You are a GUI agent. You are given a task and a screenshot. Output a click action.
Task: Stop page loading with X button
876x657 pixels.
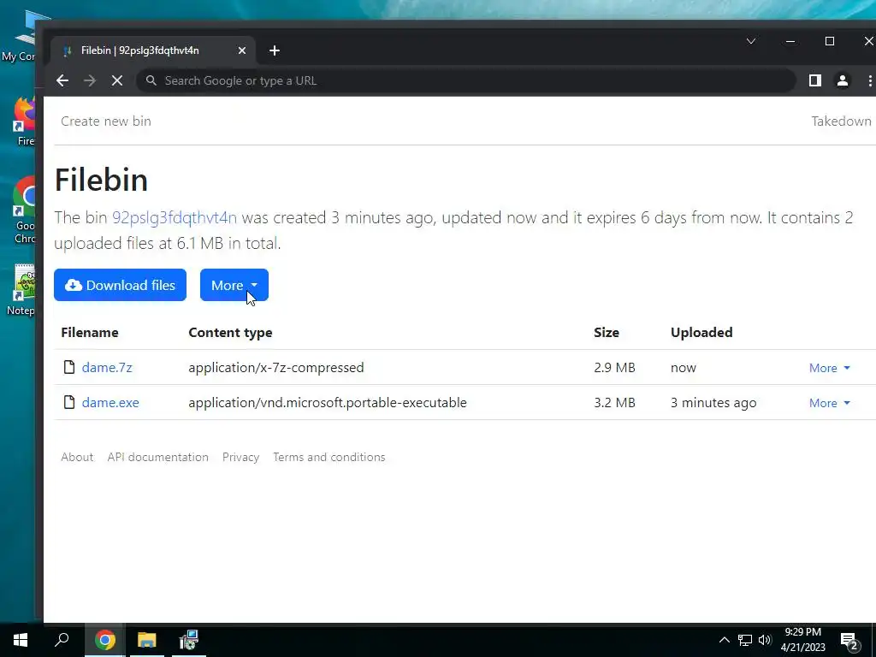tap(116, 81)
